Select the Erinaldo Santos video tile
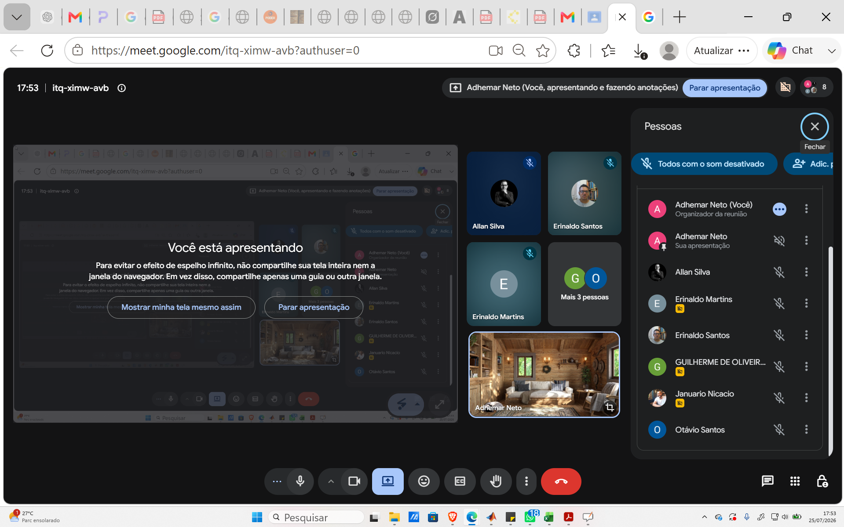Screen dimensions: 844x527 click(x=585, y=193)
